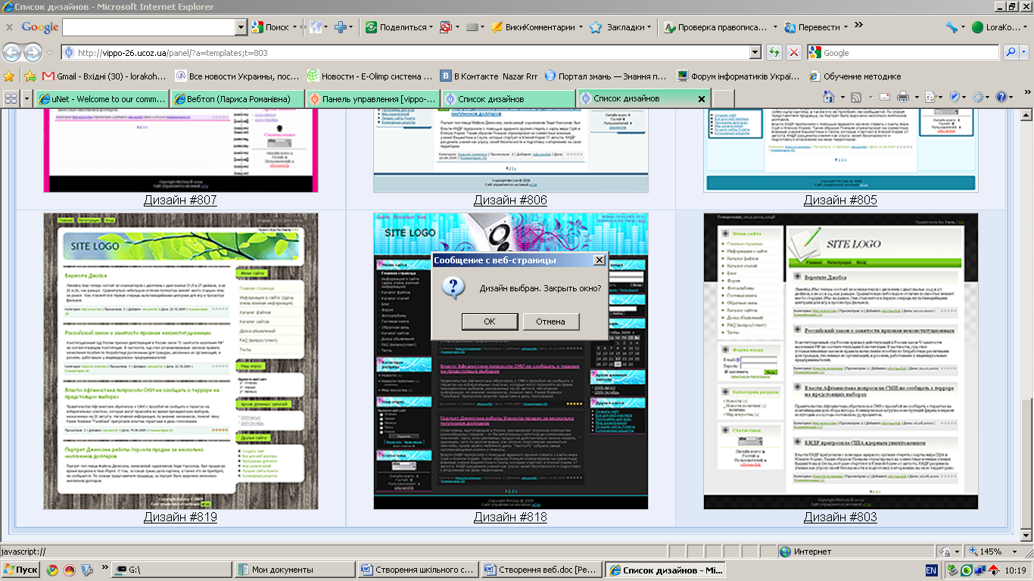This screenshot has width=1034, height=581.
Task: Click the Refresh page icon
Action: (x=774, y=53)
